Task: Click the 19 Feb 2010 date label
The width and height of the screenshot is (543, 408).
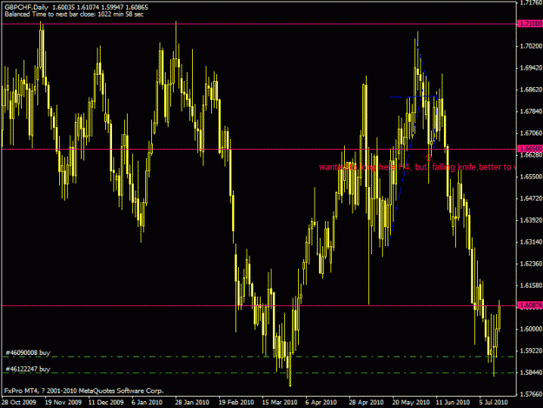Action: [x=236, y=403]
